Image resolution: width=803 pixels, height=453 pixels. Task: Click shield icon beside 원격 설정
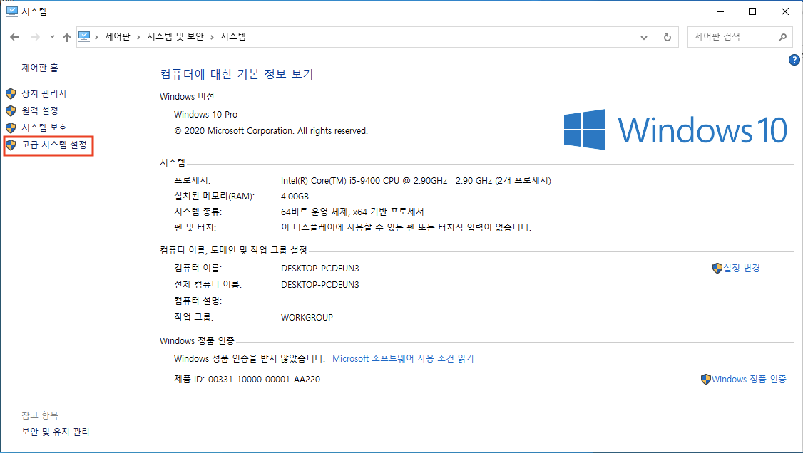(11, 110)
